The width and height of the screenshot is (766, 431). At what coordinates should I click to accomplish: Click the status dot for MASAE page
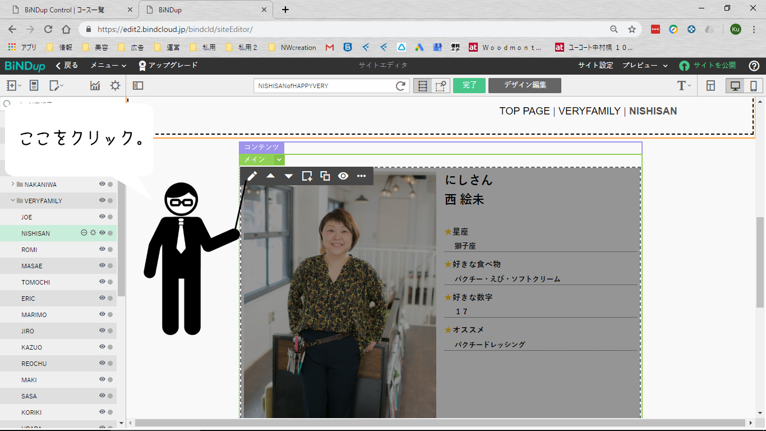110,266
